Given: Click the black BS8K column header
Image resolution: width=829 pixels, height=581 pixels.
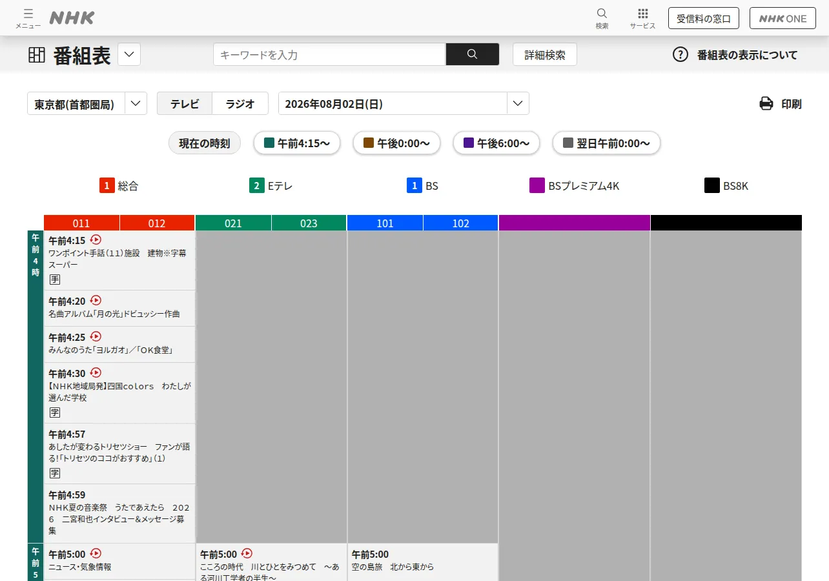Looking at the screenshot, I should pos(726,223).
